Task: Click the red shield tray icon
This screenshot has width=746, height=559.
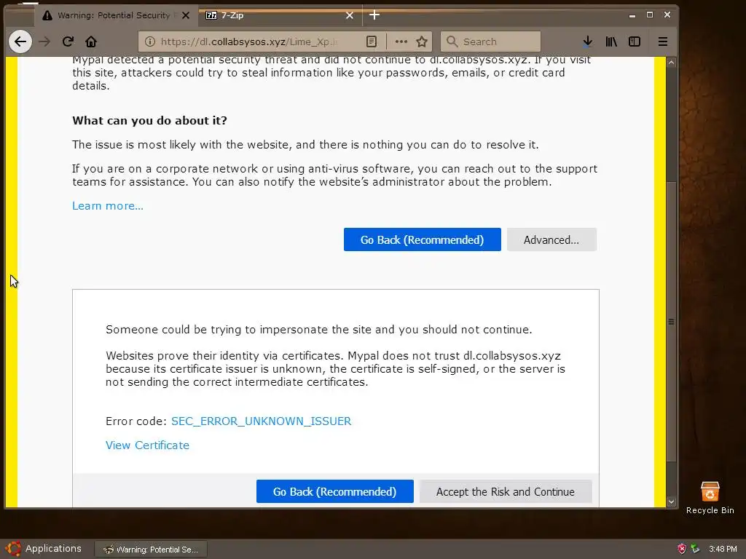Action: (x=682, y=549)
